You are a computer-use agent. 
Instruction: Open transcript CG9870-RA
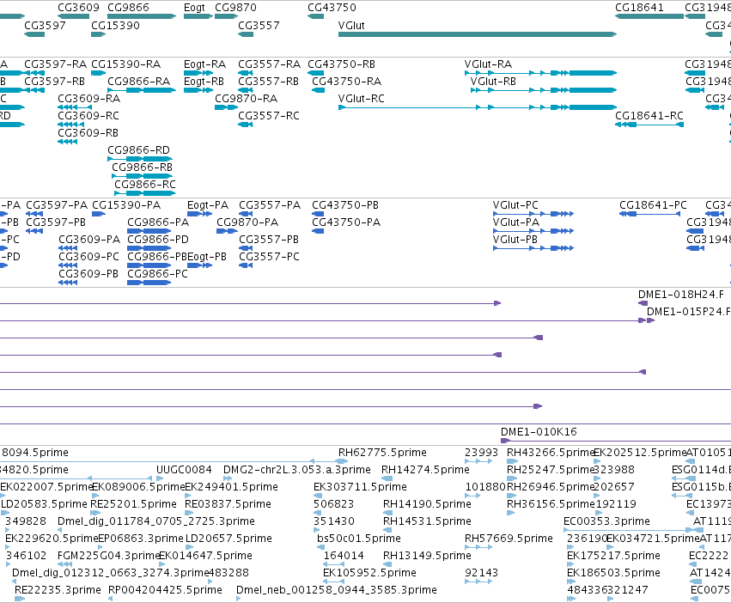click(226, 107)
